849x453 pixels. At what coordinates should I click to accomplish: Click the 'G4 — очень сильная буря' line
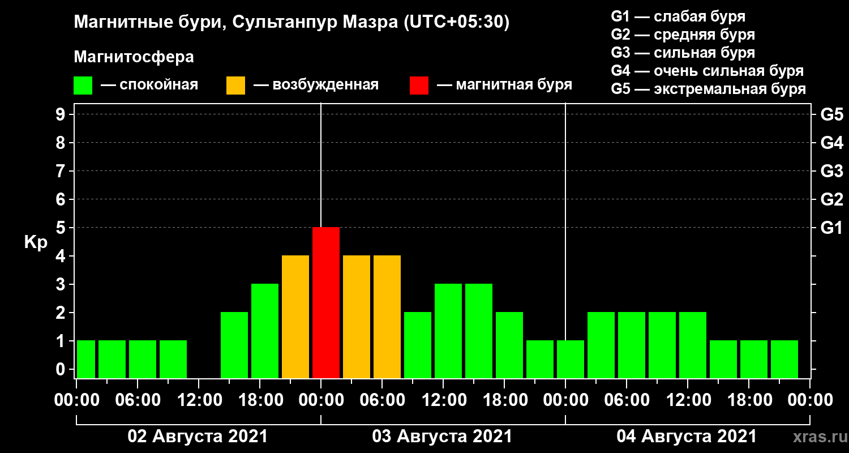[x=707, y=71]
